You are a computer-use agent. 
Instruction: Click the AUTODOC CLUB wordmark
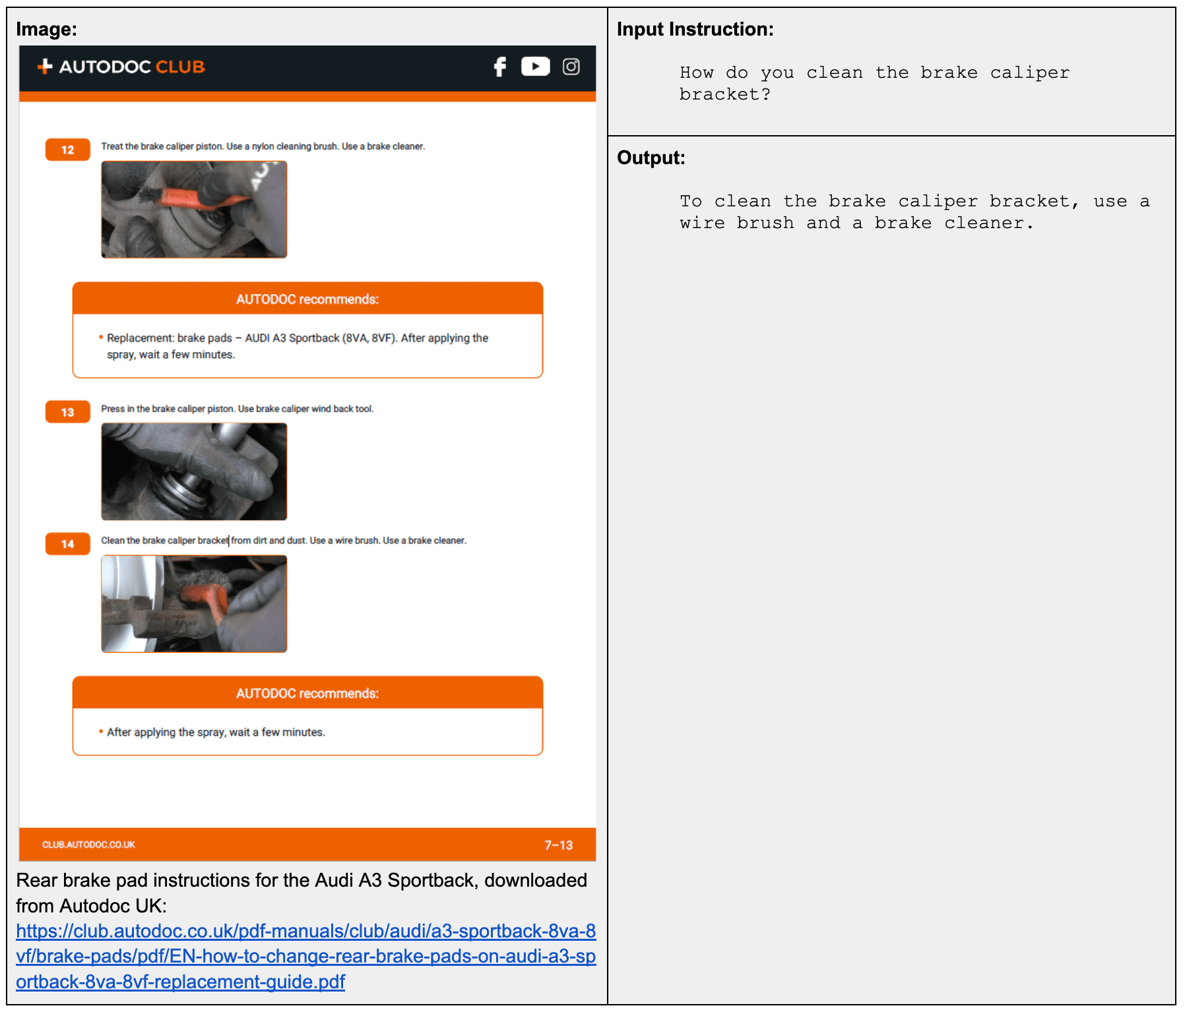(x=132, y=66)
